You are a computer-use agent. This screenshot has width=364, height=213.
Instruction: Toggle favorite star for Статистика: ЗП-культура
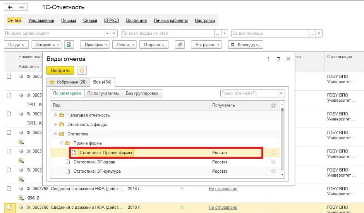click(x=273, y=171)
